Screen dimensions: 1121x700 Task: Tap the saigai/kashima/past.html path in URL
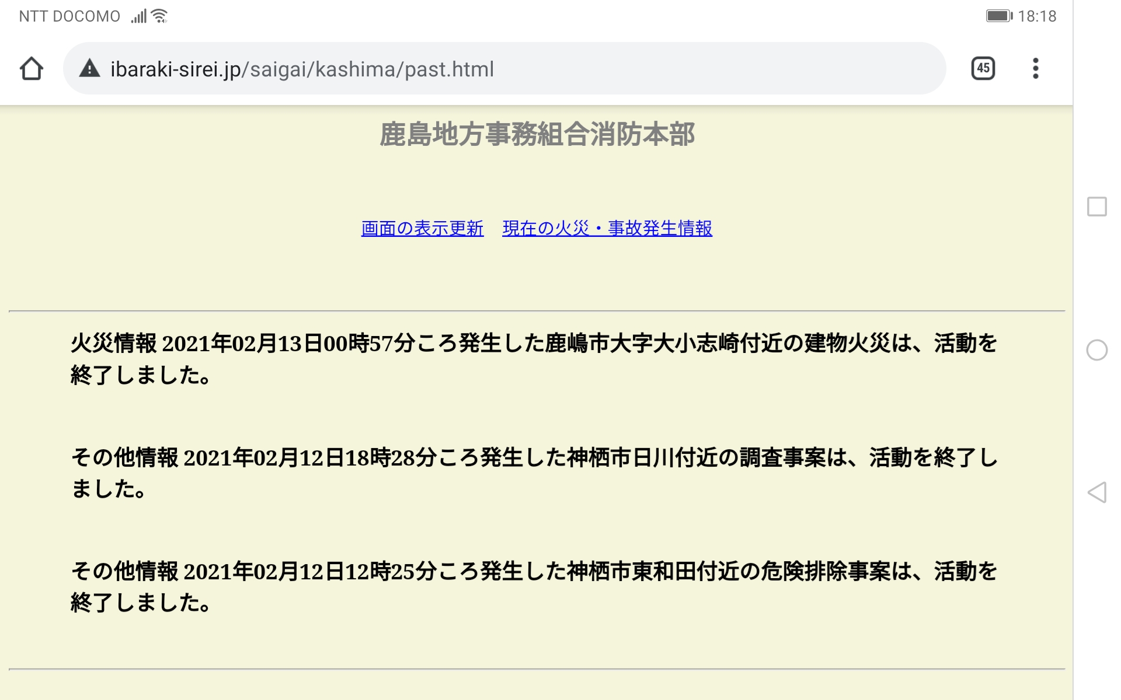[x=368, y=69]
